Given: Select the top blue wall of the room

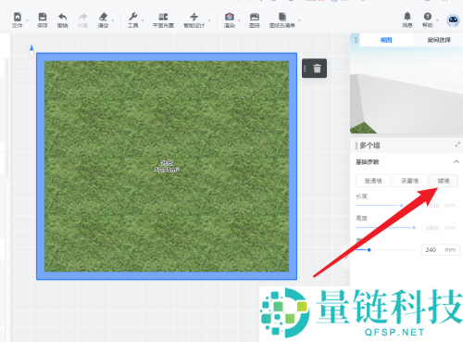Looking at the screenshot, I should 167,57.
